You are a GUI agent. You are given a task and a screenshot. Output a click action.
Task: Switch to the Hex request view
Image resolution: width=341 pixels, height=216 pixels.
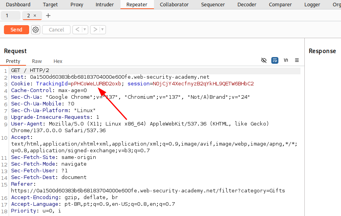click(x=58, y=61)
